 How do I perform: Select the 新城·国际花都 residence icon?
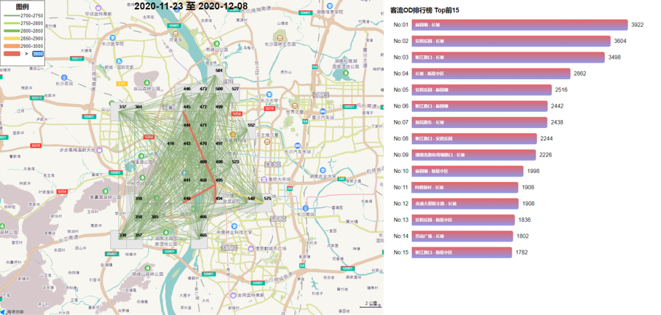tap(120, 61)
